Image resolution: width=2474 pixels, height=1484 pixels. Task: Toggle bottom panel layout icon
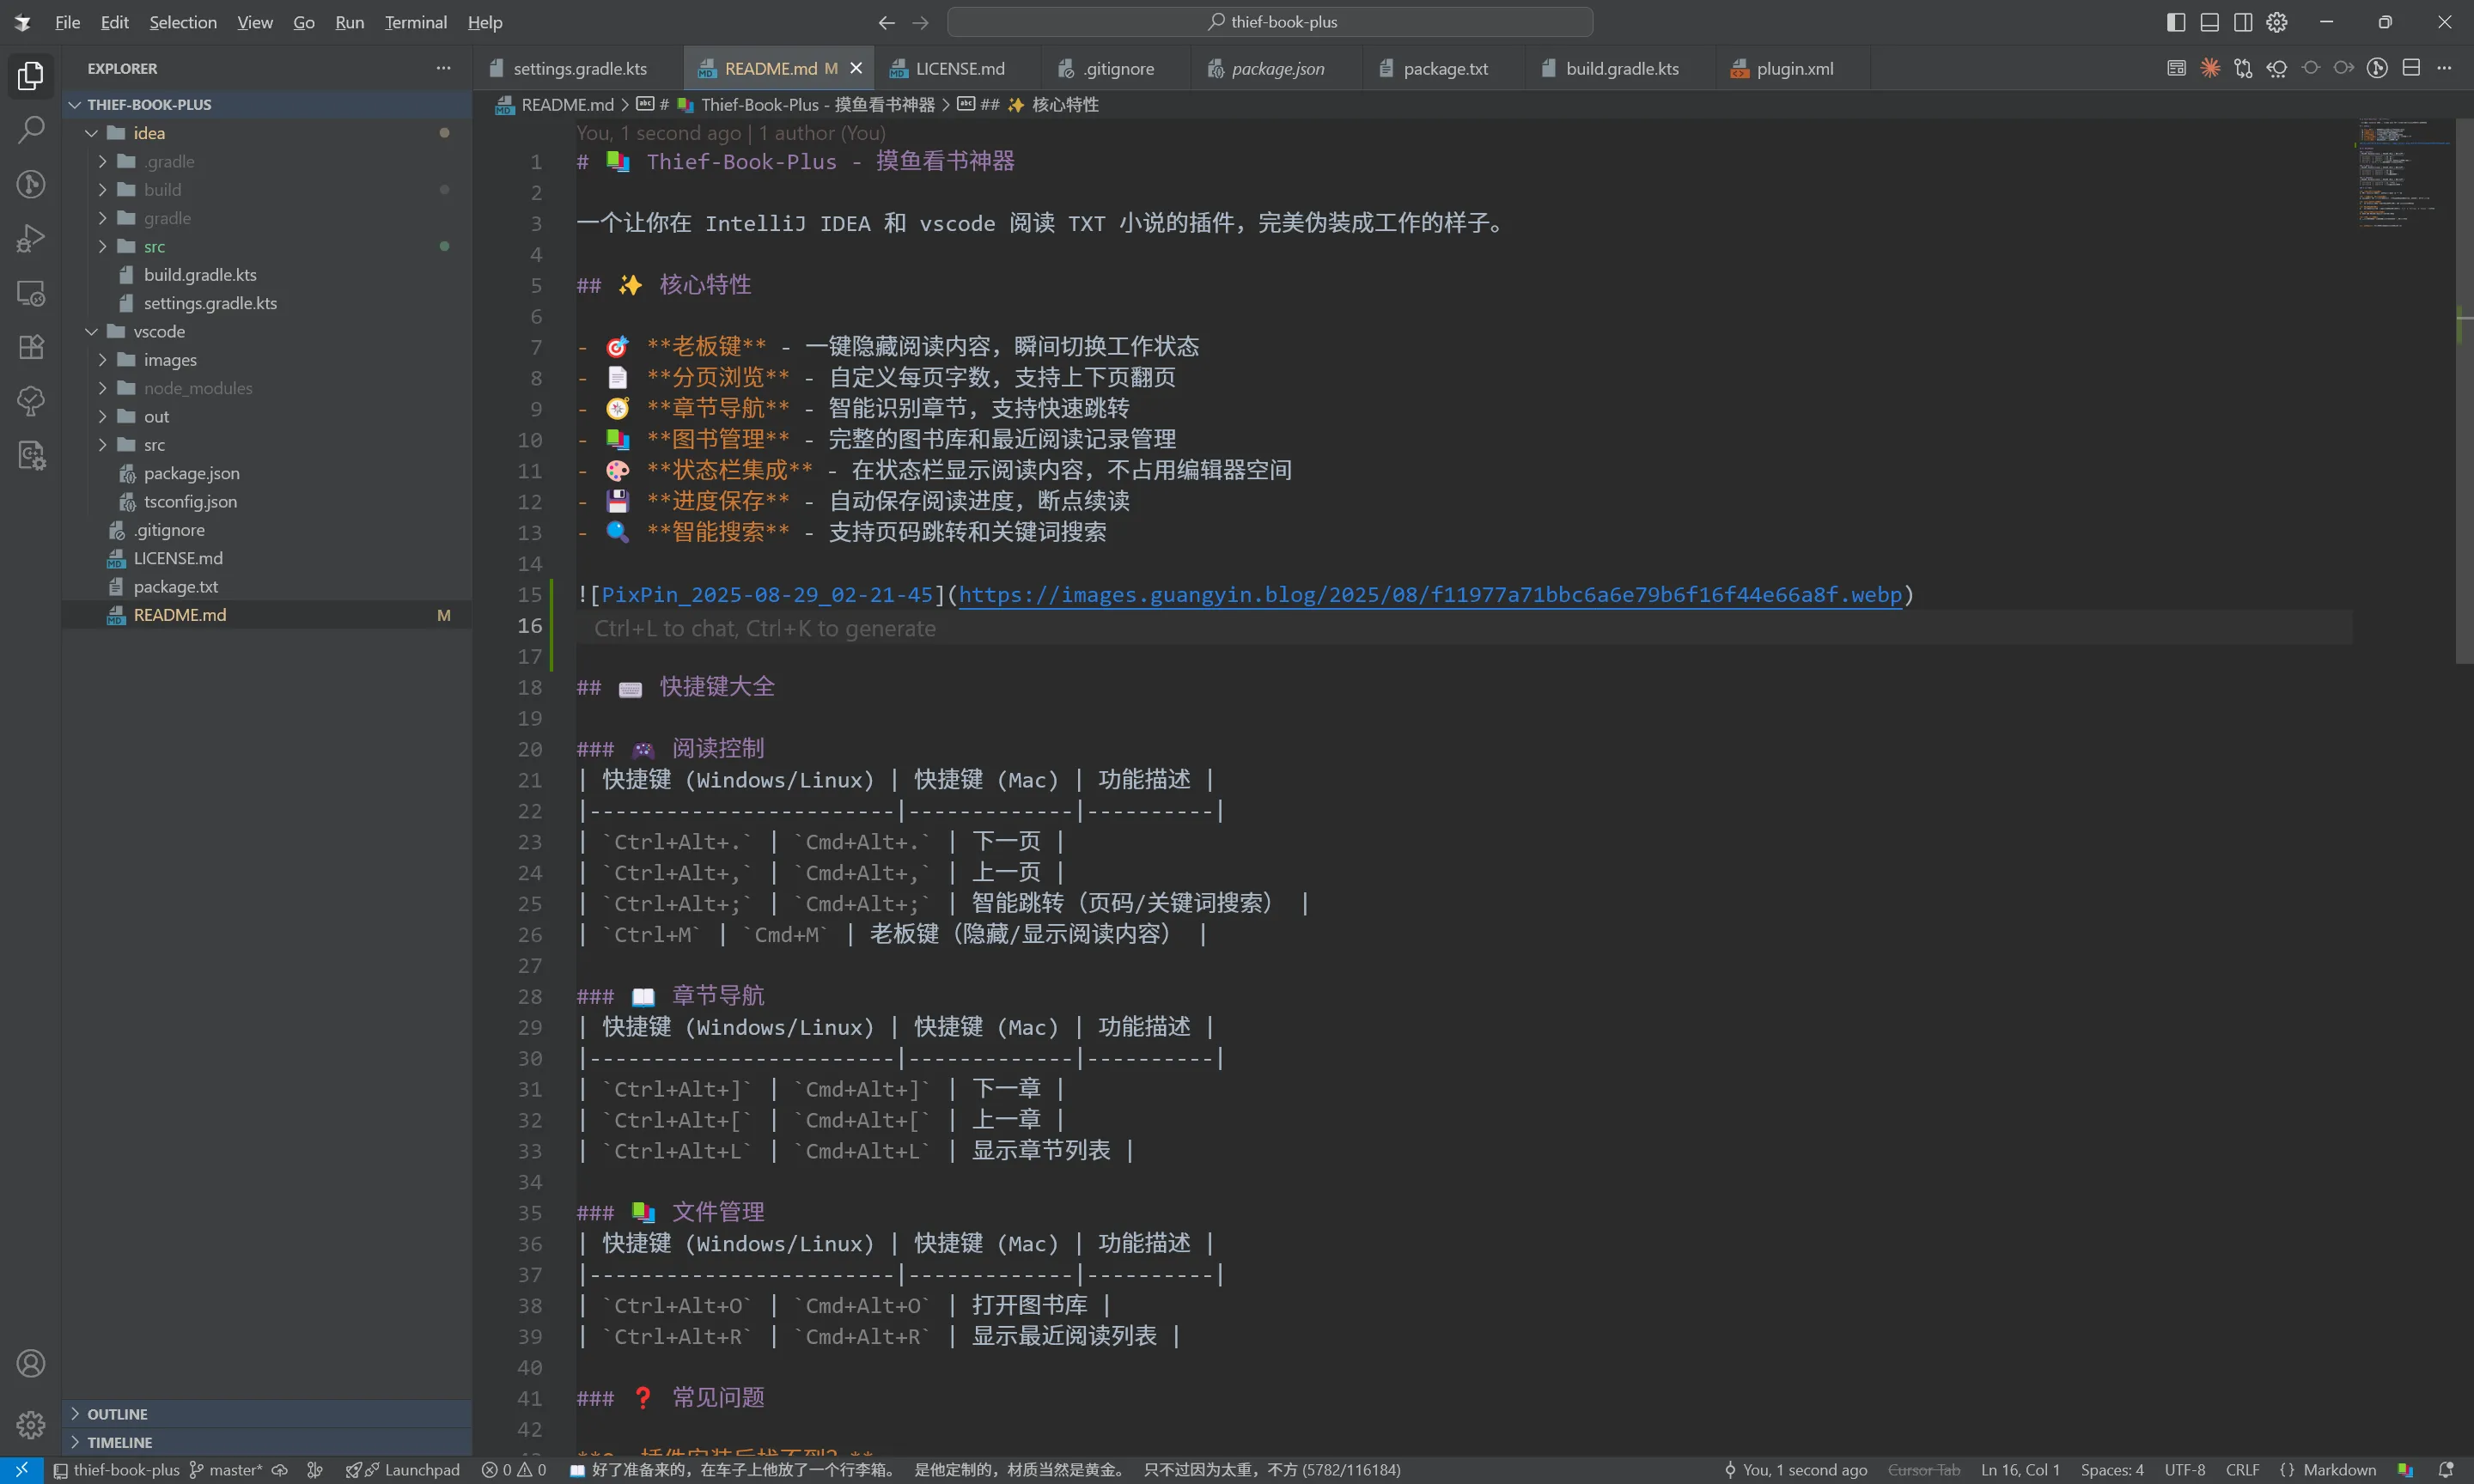tap(2210, 22)
